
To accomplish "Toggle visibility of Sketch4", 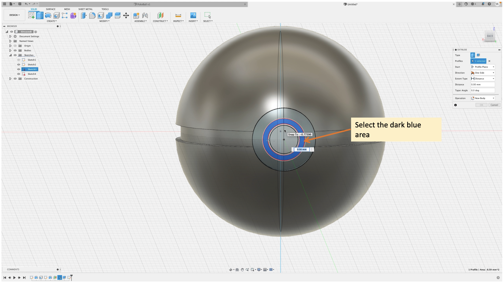I will (x=19, y=74).
